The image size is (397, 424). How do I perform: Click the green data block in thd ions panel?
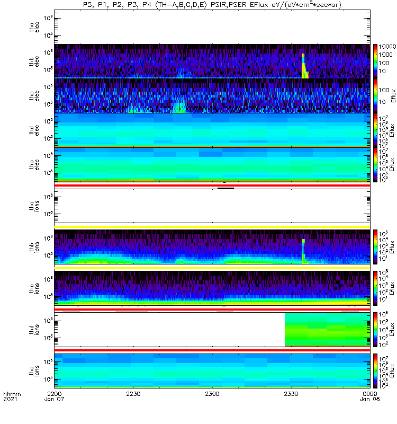[x=327, y=330]
